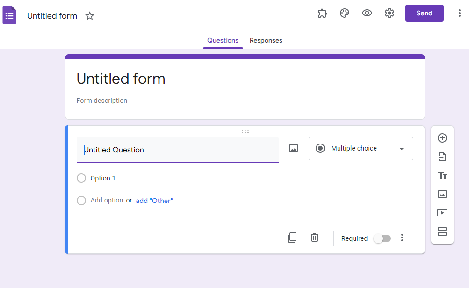Preview the form with the eye icon

coord(367,13)
